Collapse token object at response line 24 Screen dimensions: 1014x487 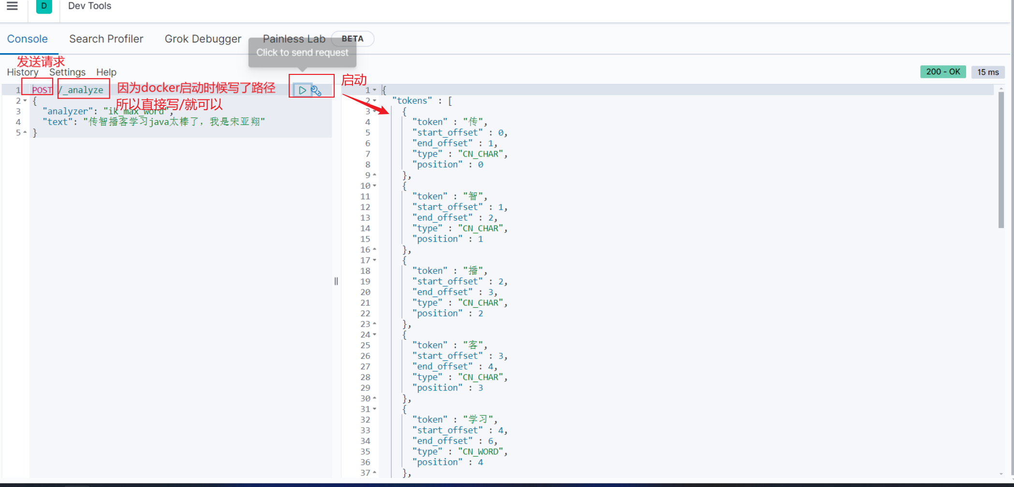click(x=374, y=335)
